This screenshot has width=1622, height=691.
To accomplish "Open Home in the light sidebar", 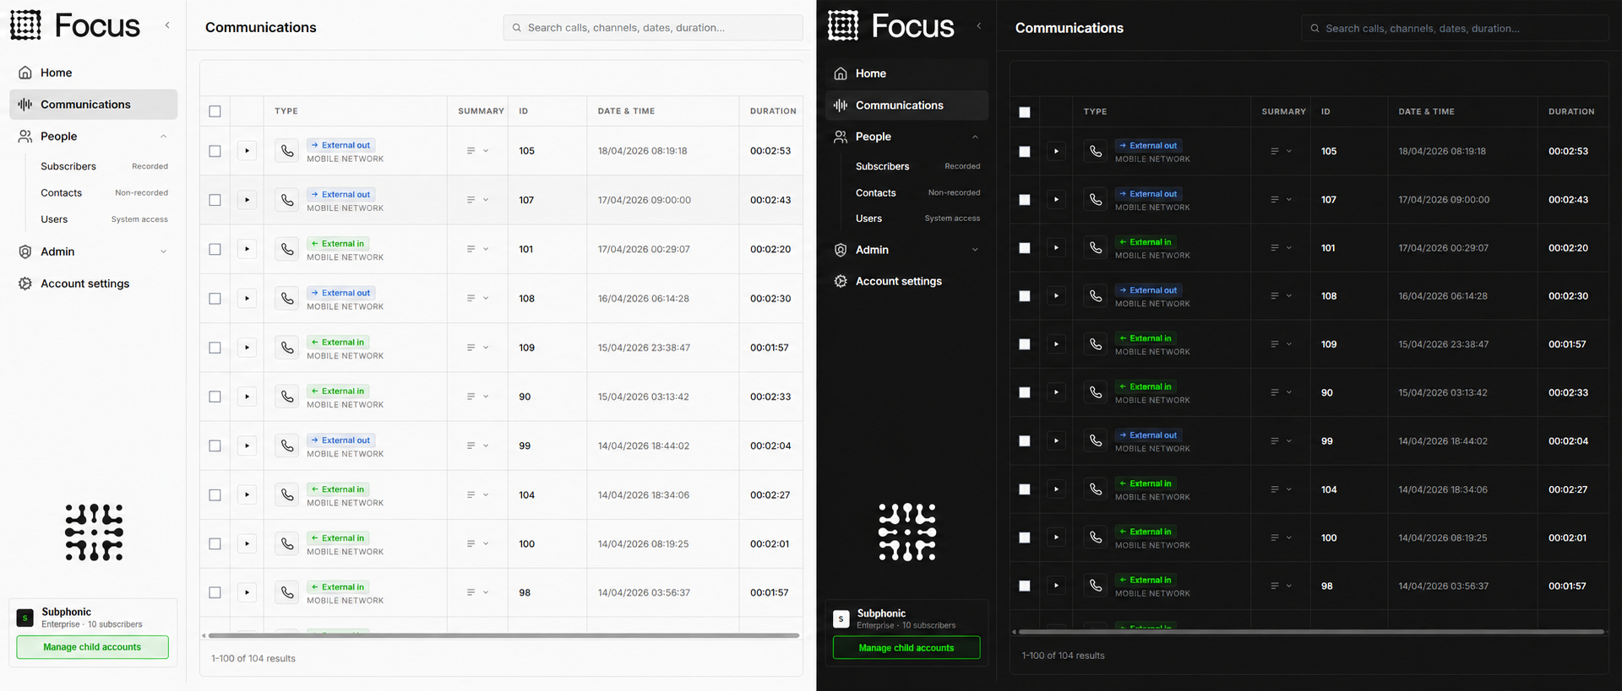I will 94,73.
